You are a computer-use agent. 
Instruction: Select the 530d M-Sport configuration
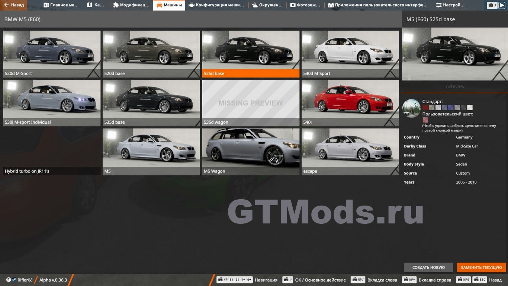coord(350,54)
